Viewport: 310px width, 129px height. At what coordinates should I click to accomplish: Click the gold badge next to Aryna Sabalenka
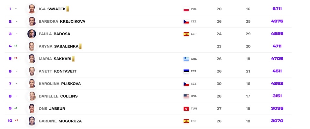coord(80,46)
